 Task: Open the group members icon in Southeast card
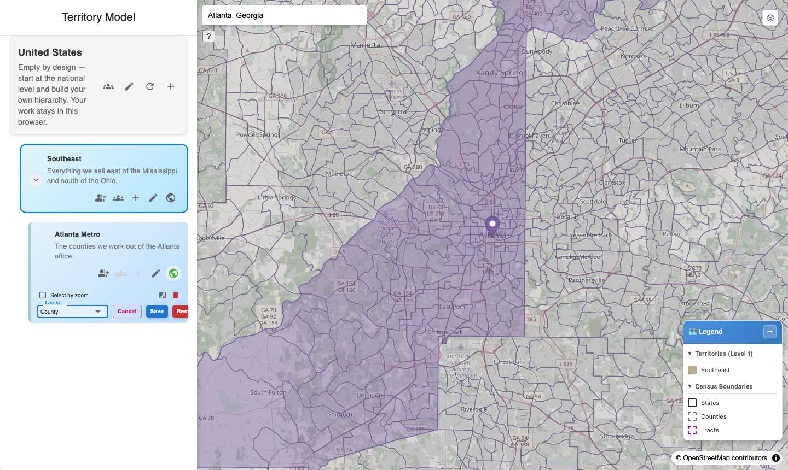[x=118, y=198]
